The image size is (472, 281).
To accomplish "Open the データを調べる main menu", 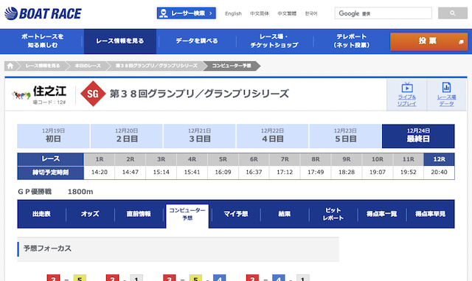I will 197,41.
